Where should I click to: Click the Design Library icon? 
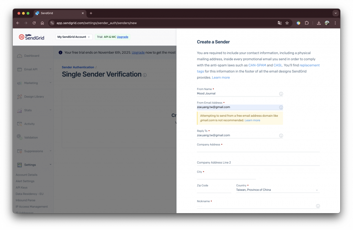pos(20,97)
